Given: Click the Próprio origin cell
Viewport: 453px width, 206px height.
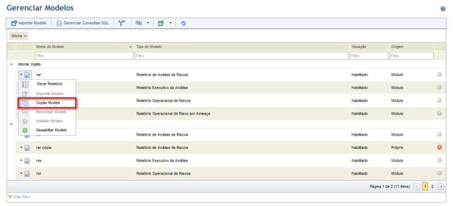Looking at the screenshot, I should [x=397, y=148].
